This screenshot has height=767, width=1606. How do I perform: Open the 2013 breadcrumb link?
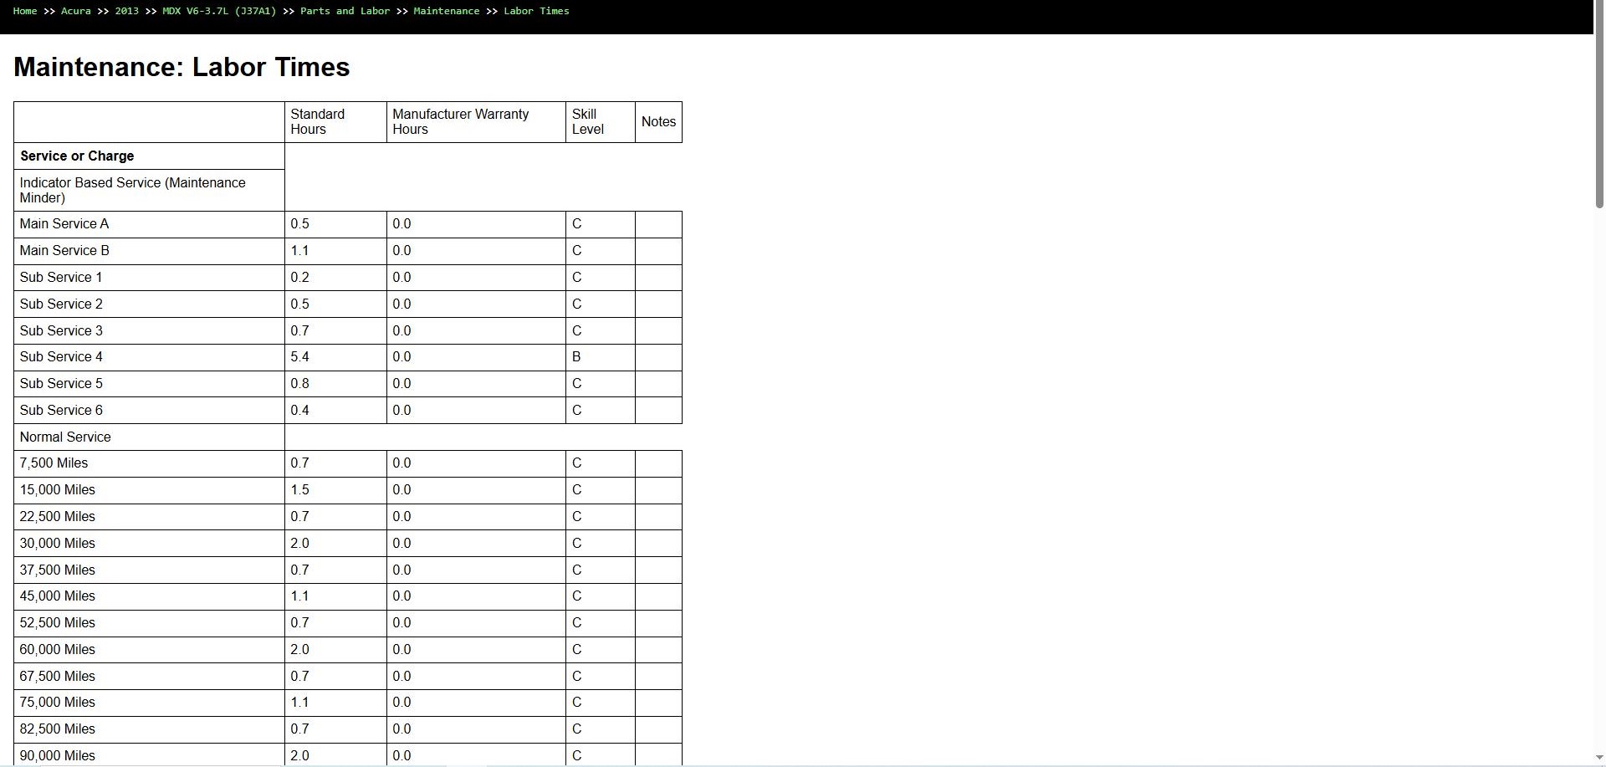click(x=127, y=11)
